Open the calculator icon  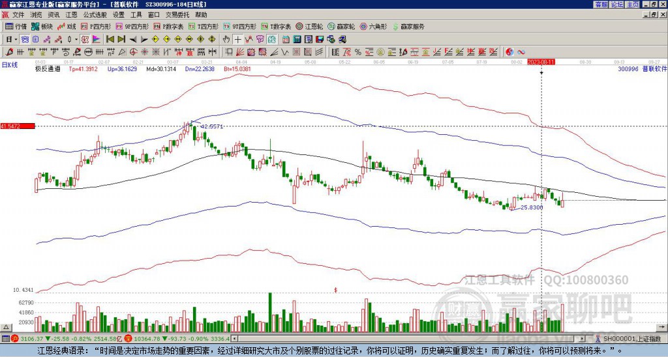pos(297,40)
